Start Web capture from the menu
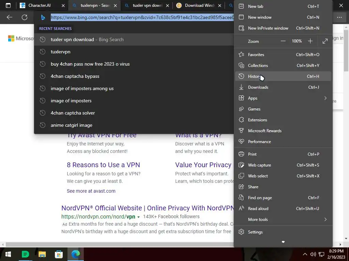 283,165
